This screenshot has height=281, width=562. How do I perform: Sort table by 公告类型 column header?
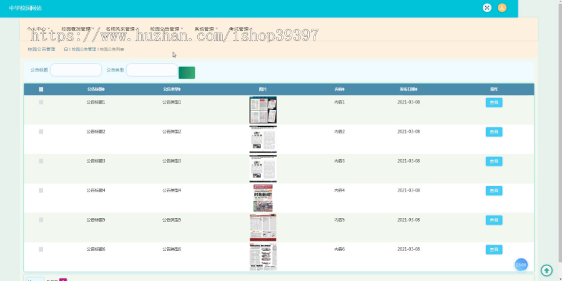[x=172, y=89]
